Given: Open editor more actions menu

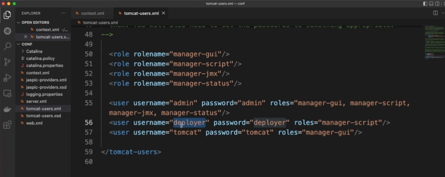Looking at the screenshot, I should coord(443,13).
